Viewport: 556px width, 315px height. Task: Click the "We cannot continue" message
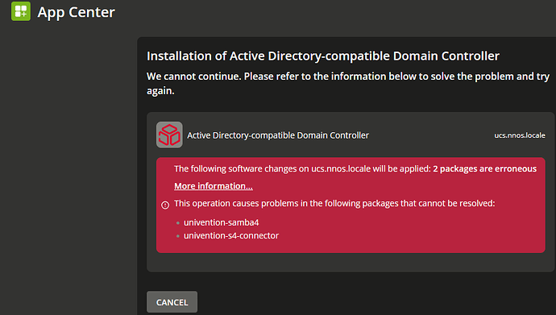(348, 83)
